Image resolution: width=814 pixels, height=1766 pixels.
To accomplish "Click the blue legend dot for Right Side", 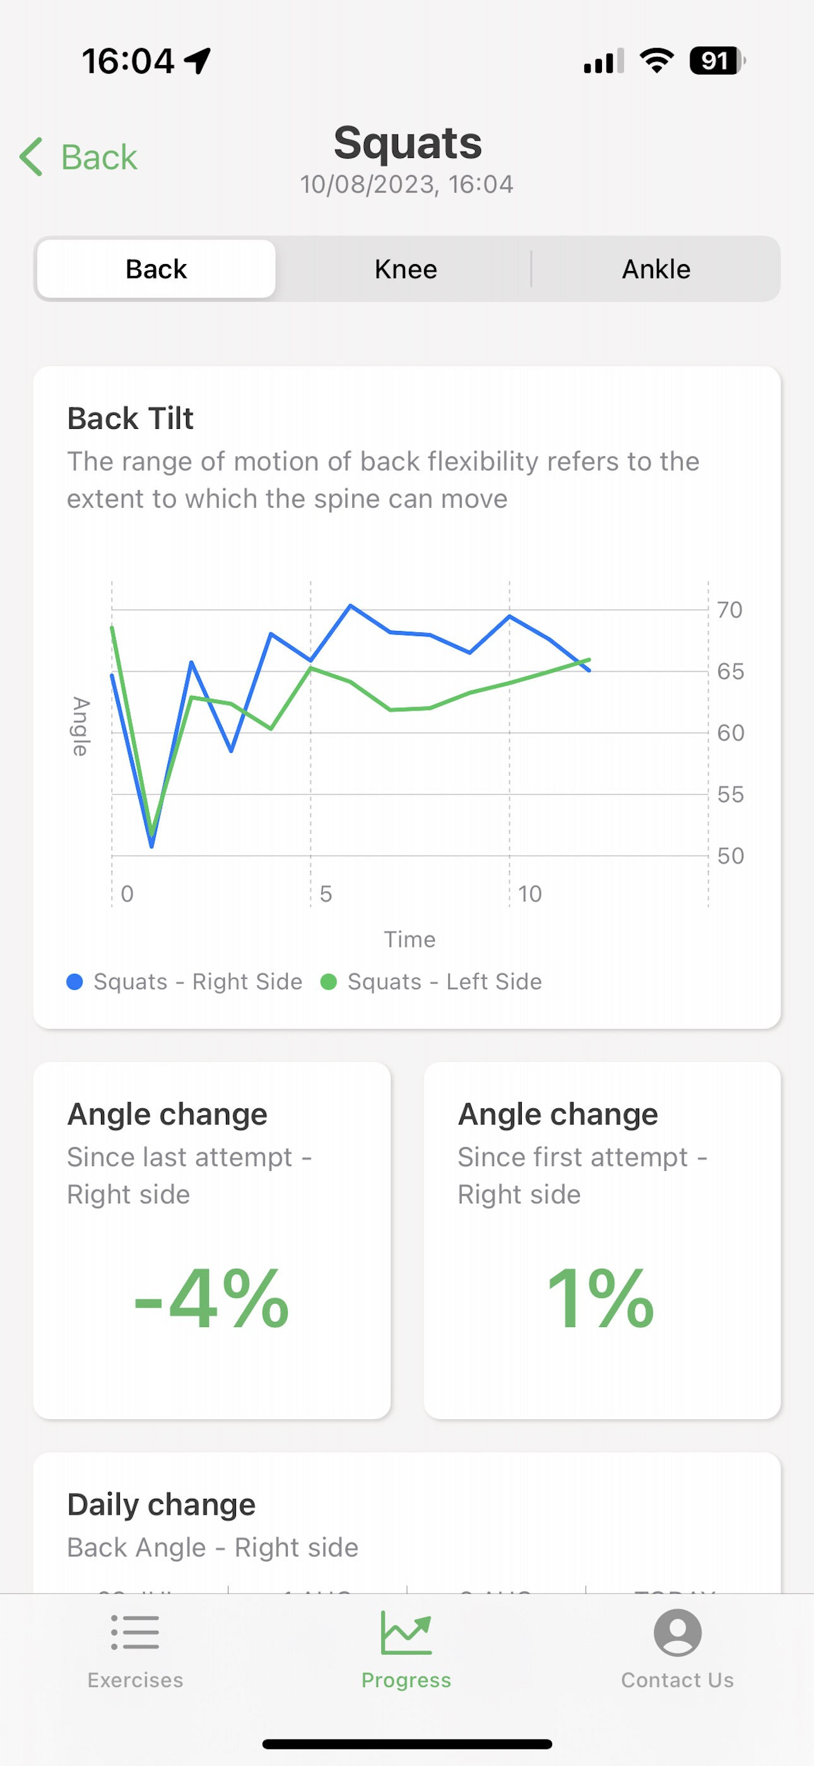I will [x=74, y=982].
